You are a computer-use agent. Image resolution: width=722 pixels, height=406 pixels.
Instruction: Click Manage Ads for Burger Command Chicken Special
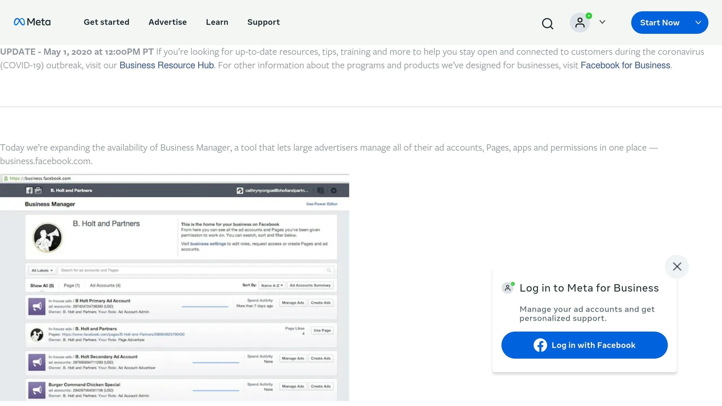[293, 386]
